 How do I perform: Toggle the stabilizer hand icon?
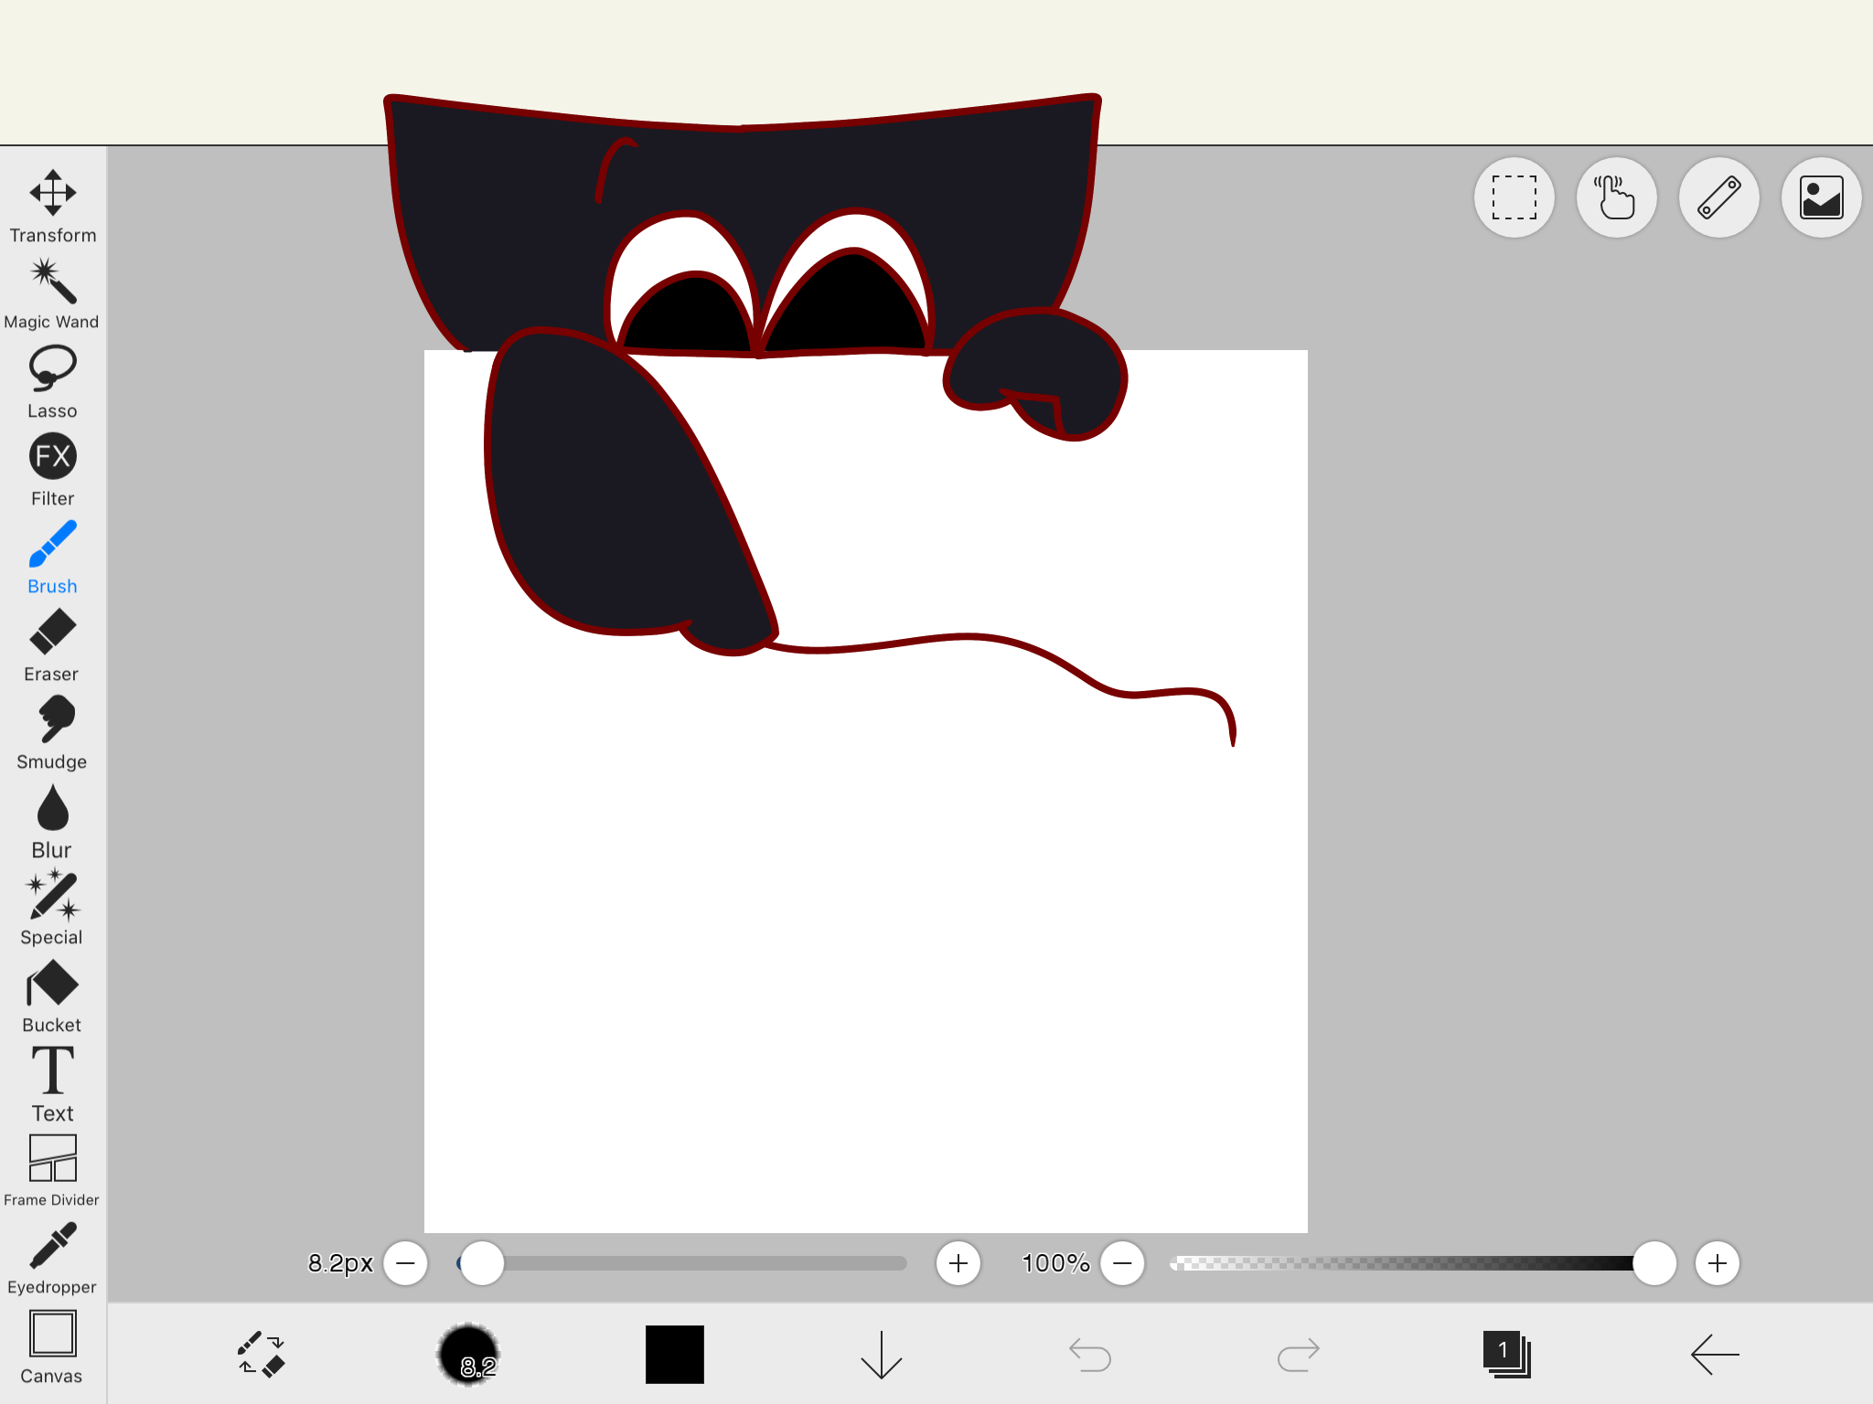click(x=1616, y=197)
